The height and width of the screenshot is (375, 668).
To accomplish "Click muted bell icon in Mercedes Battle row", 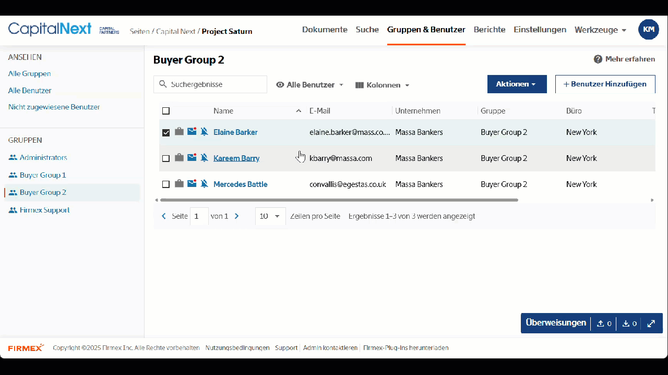I will point(204,184).
